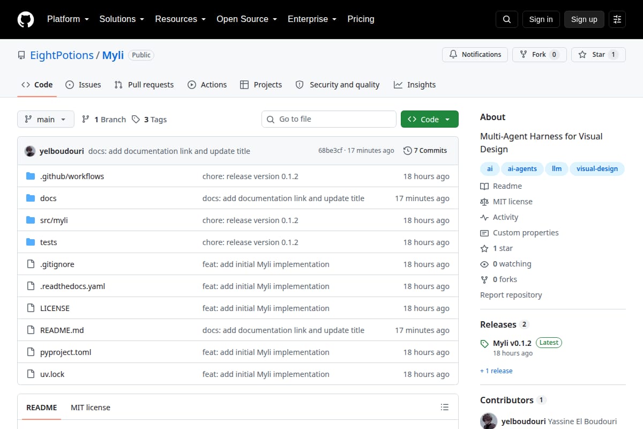Click the contributor avatar of yelboudouri
Screen dimensions: 643x429
(x=489, y=421)
